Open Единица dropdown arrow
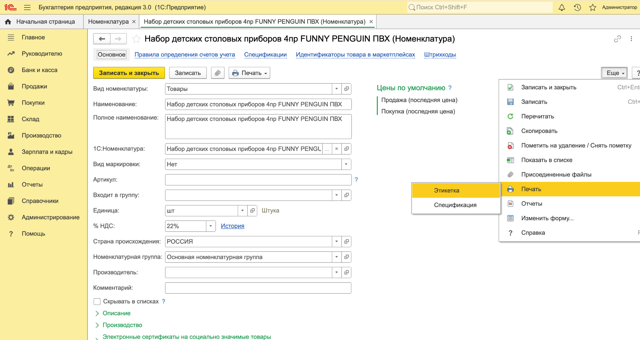The width and height of the screenshot is (640, 340). pos(242,211)
